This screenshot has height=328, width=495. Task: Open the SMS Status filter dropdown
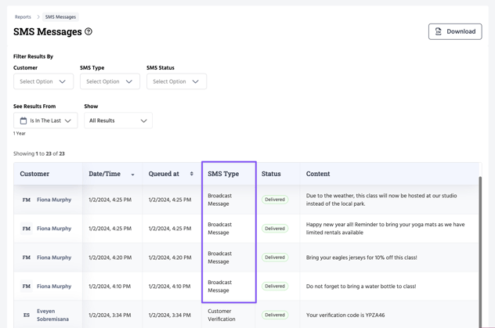click(x=176, y=81)
